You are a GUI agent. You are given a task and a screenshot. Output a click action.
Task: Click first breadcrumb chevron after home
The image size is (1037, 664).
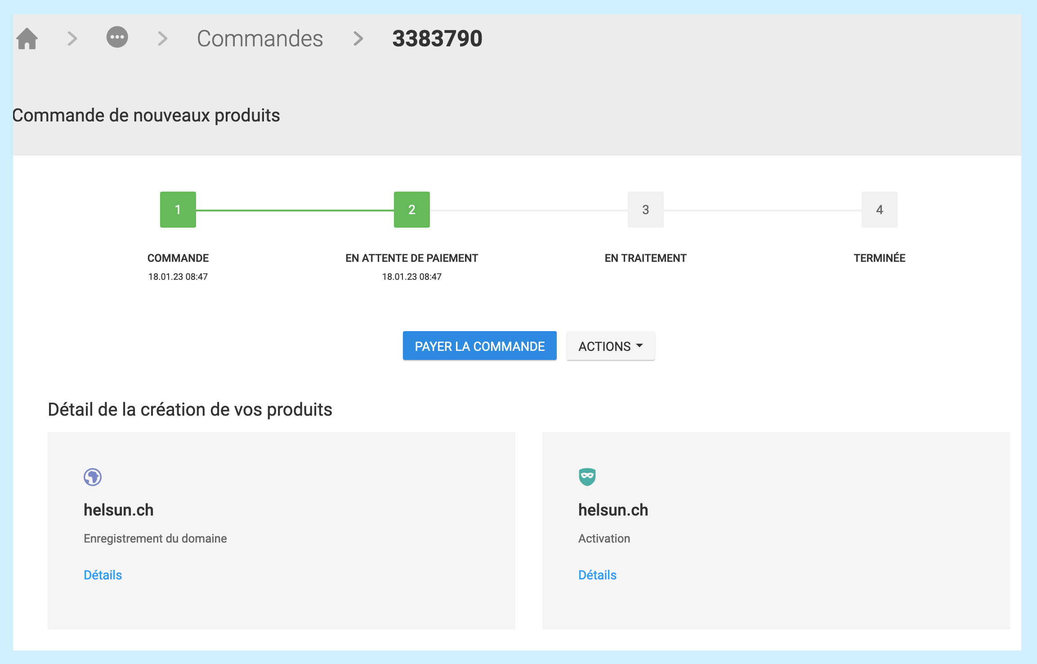(x=72, y=39)
